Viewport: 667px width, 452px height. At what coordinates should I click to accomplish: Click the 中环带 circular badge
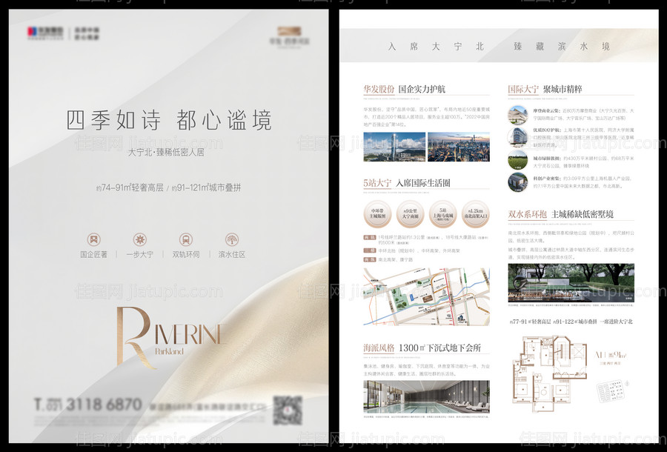(x=377, y=214)
